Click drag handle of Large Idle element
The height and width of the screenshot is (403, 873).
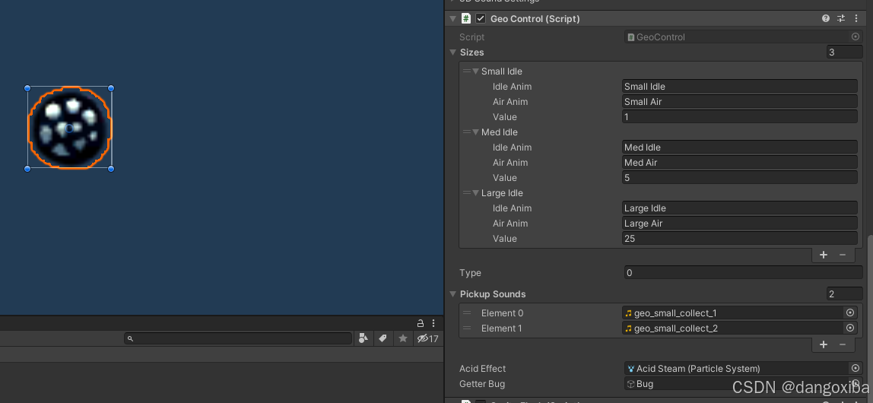(467, 192)
